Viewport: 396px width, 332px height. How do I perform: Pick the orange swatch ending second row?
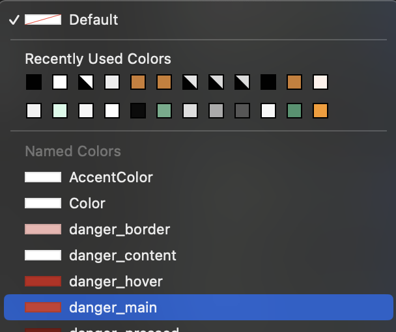click(x=320, y=111)
